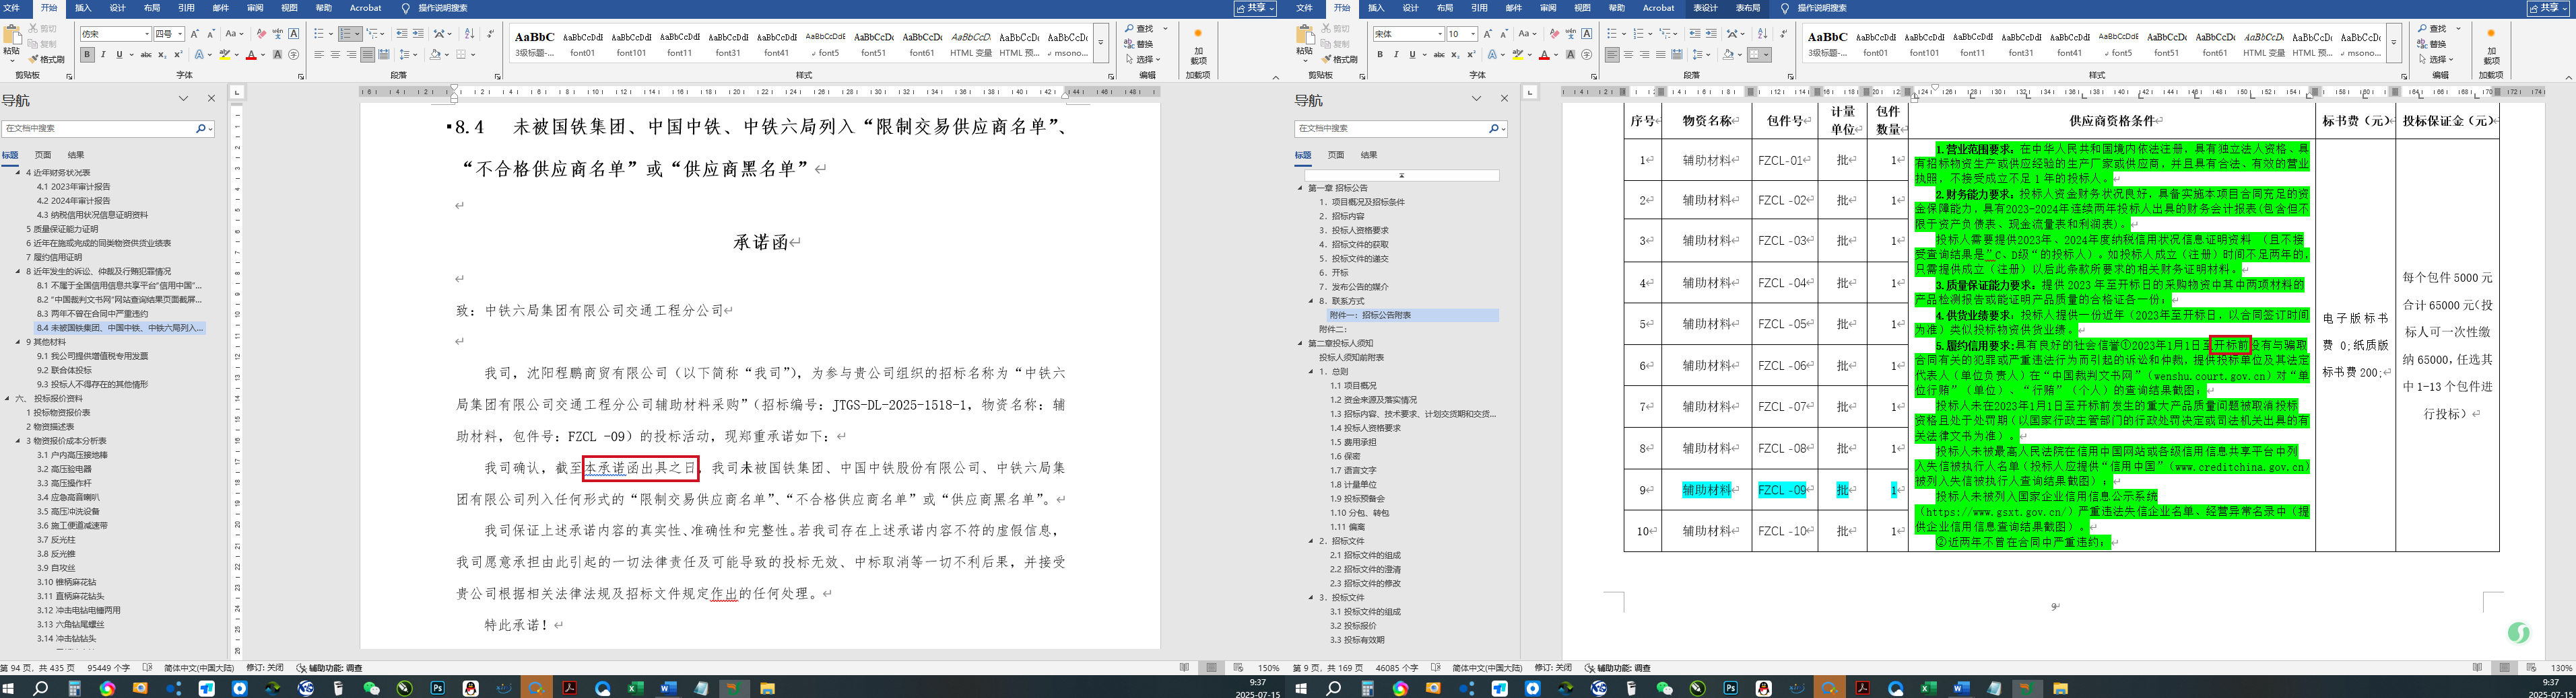
Task: Increase font size in the left window
Action: click(x=195, y=34)
